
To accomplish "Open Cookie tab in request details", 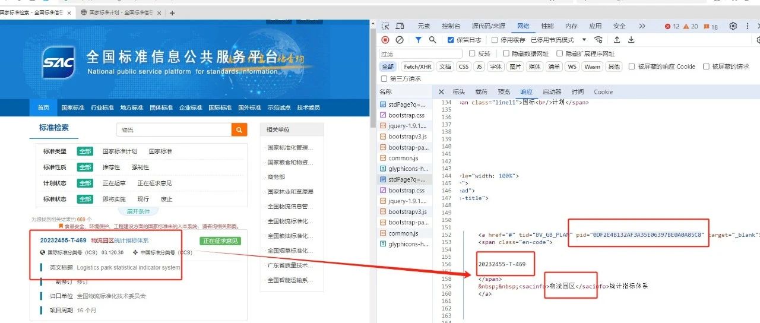I will (603, 92).
